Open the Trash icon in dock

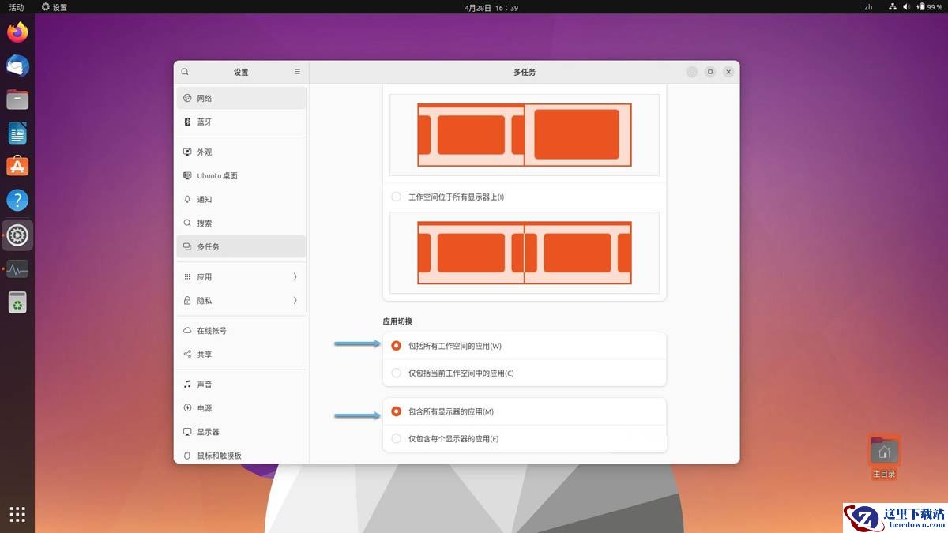pyautogui.click(x=17, y=302)
